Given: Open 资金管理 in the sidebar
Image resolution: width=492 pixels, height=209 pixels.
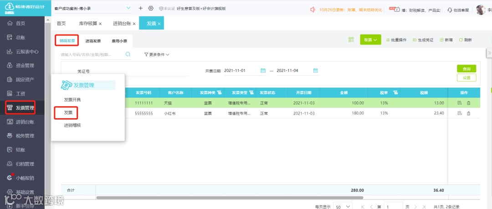Looking at the screenshot, I should [x=25, y=66].
